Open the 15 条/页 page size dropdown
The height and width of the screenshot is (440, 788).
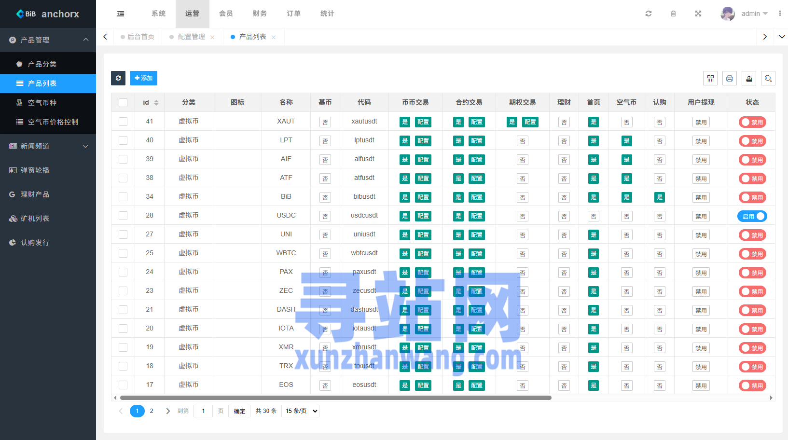300,411
